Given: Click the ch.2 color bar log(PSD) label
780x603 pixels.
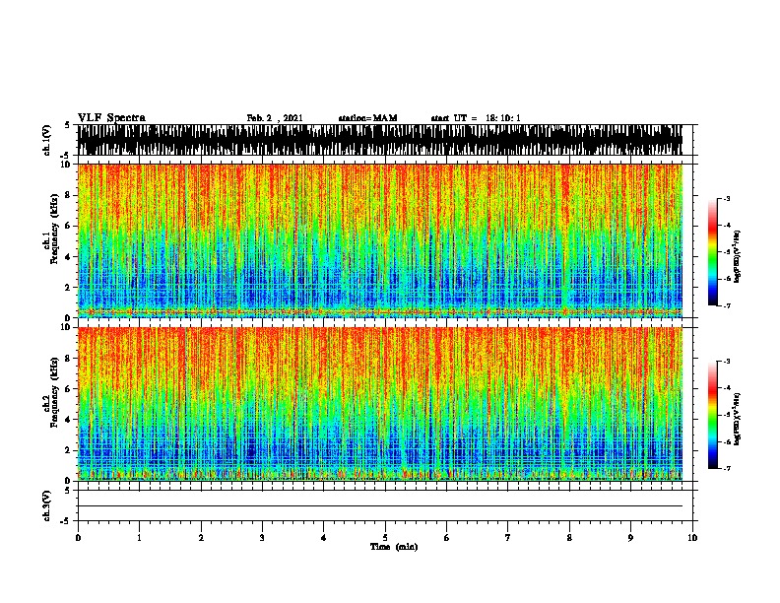Looking at the screenshot, I should [x=738, y=419].
